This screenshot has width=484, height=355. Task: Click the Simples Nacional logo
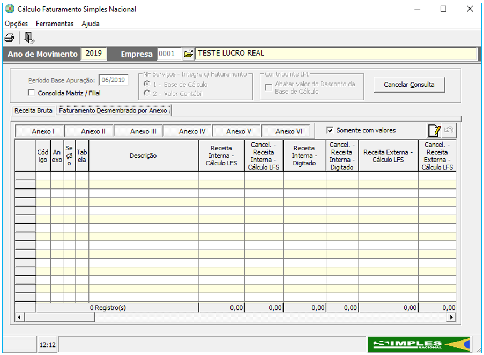tap(419, 344)
